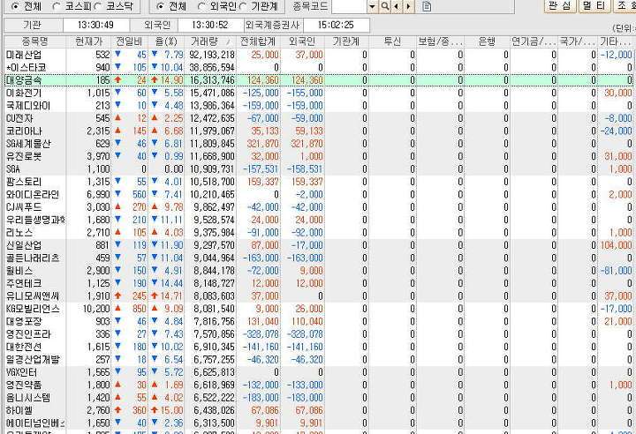The height and width of the screenshot is (434, 636).
Task: Select the CJ씨푸드 stock row
Action: click(x=318, y=207)
